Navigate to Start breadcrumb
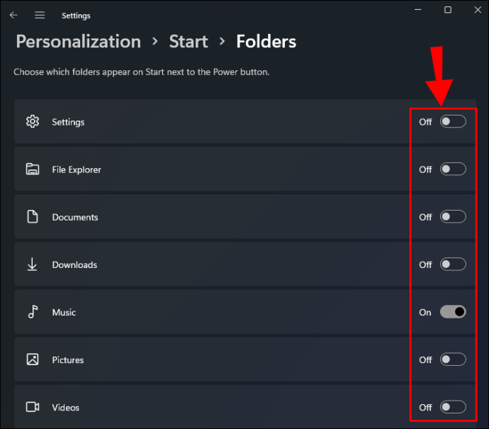This screenshot has width=489, height=429. pos(189,41)
